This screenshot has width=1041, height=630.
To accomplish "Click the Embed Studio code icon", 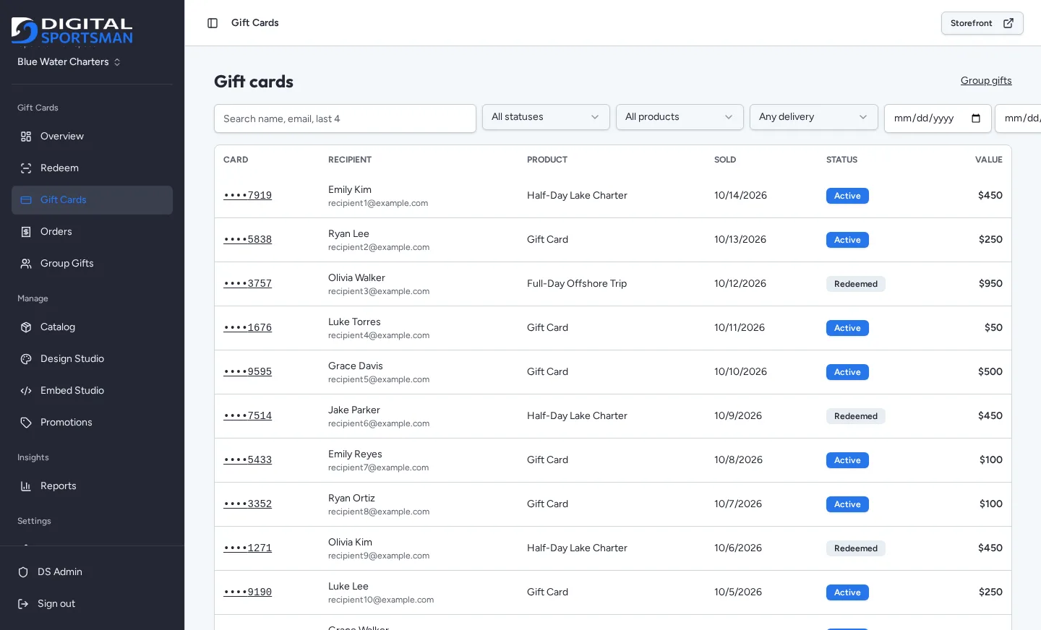I will tap(26, 391).
